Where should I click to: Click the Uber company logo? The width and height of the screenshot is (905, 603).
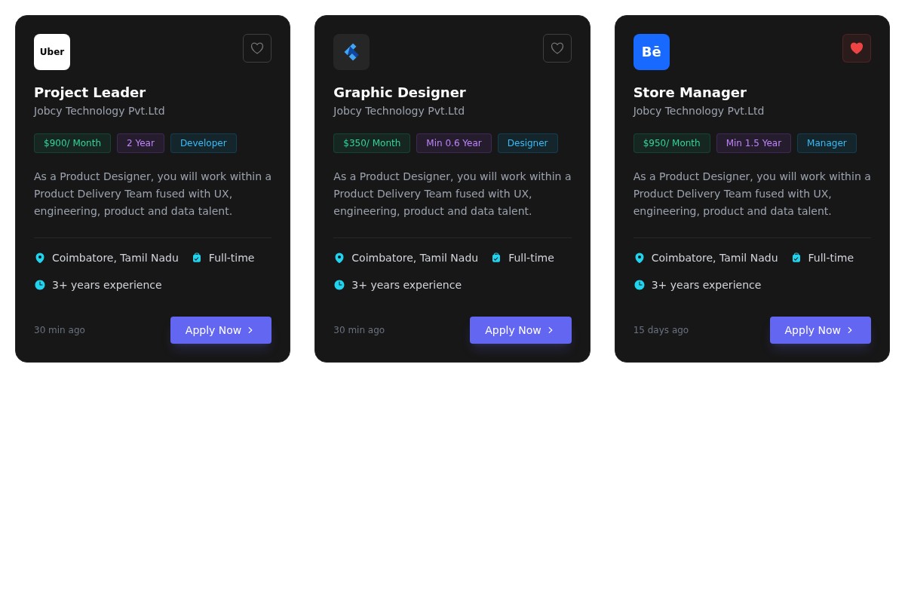pyautogui.click(x=52, y=52)
